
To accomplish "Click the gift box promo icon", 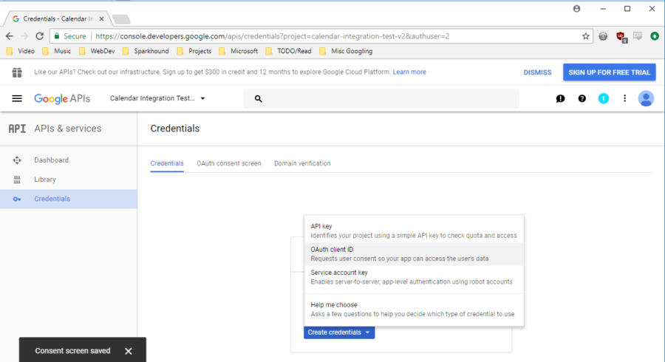I will pos(17,72).
